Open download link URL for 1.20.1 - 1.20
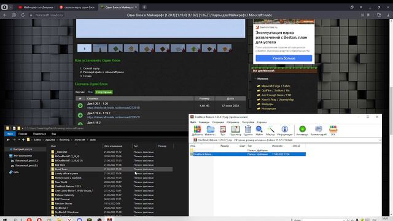This screenshot has height=221, width=393. 114,107
